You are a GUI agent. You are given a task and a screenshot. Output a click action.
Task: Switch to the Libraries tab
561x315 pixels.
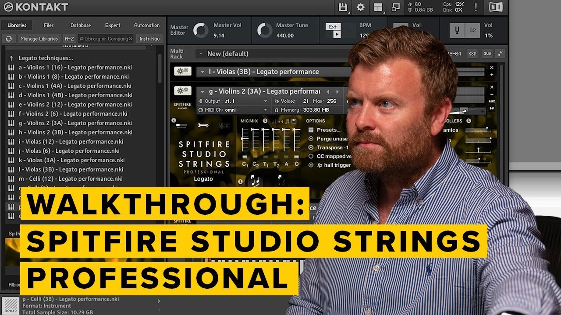[17, 25]
